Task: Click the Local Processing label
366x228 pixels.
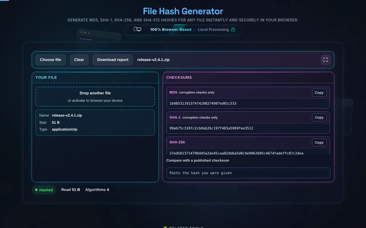Action: [213, 29]
